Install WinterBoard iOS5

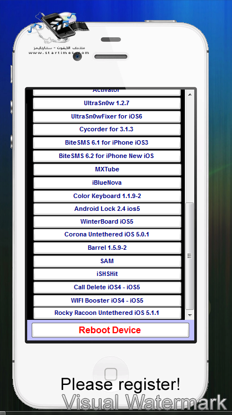(107, 222)
